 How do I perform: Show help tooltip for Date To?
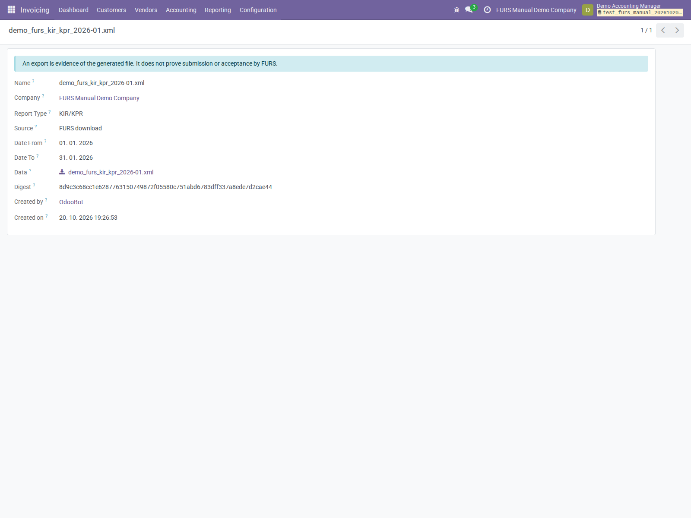tap(38, 155)
